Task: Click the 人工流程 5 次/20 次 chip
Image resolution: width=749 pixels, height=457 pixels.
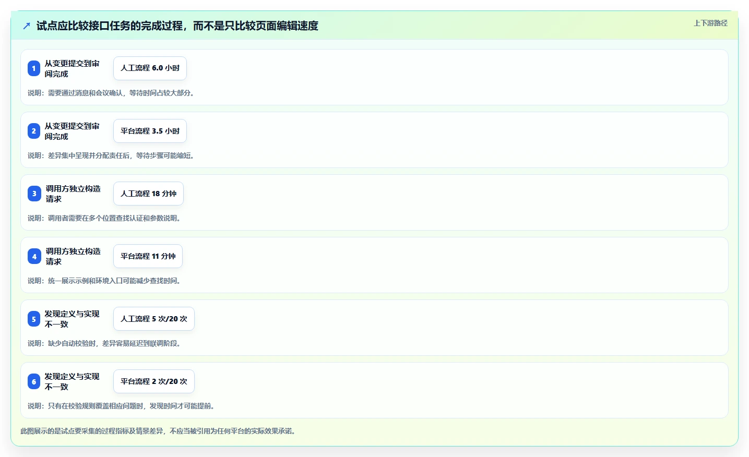Action: click(154, 319)
